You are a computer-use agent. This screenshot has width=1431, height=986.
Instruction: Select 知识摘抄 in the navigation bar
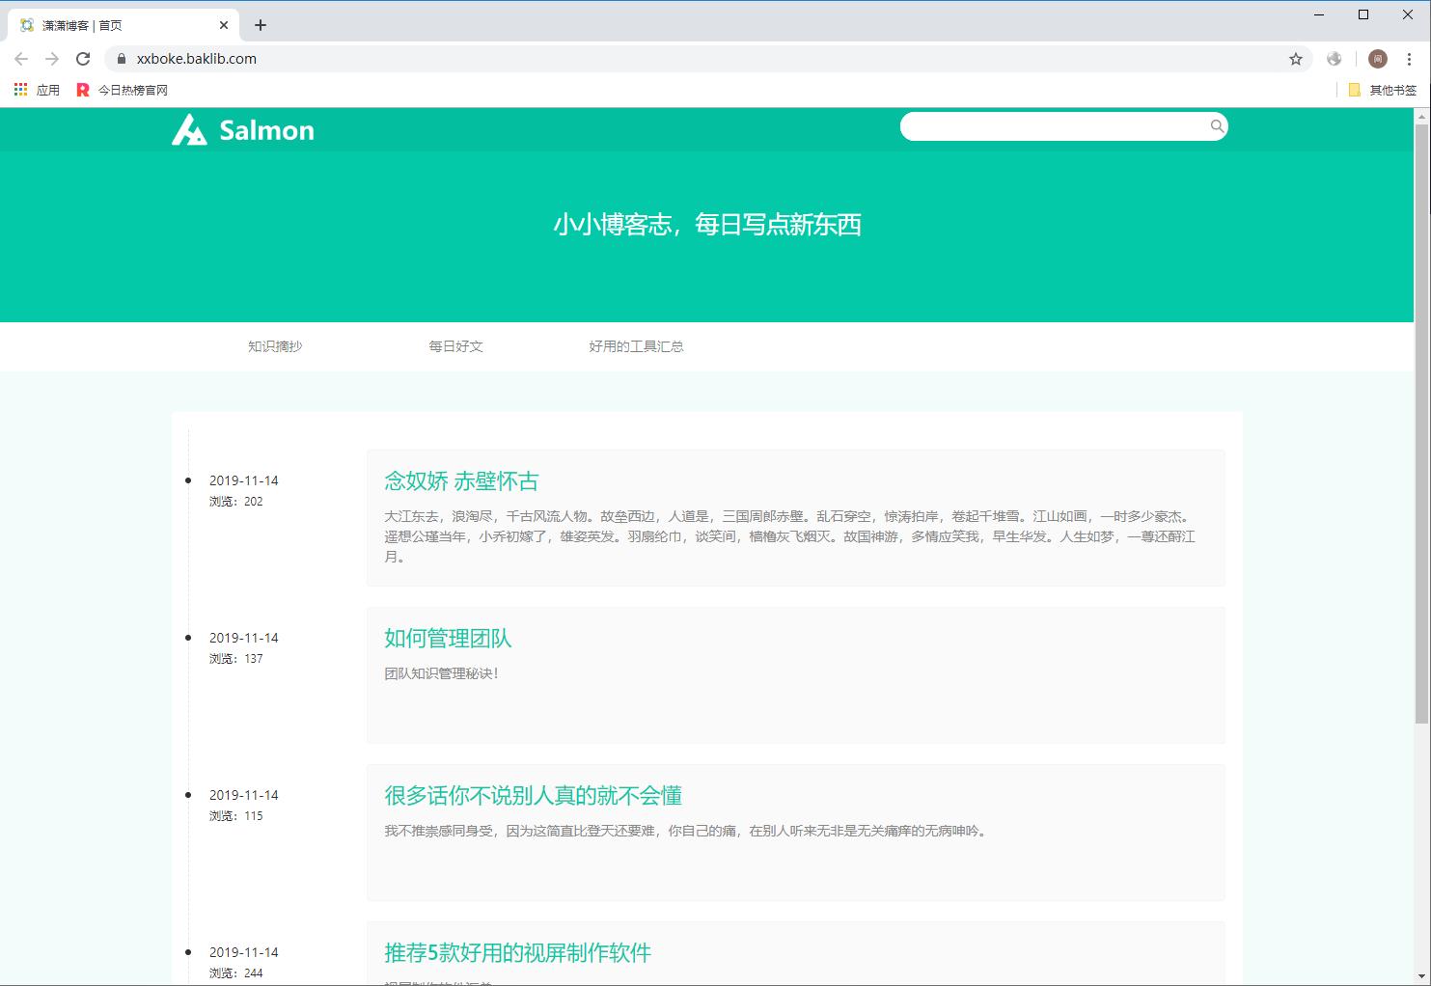(275, 346)
